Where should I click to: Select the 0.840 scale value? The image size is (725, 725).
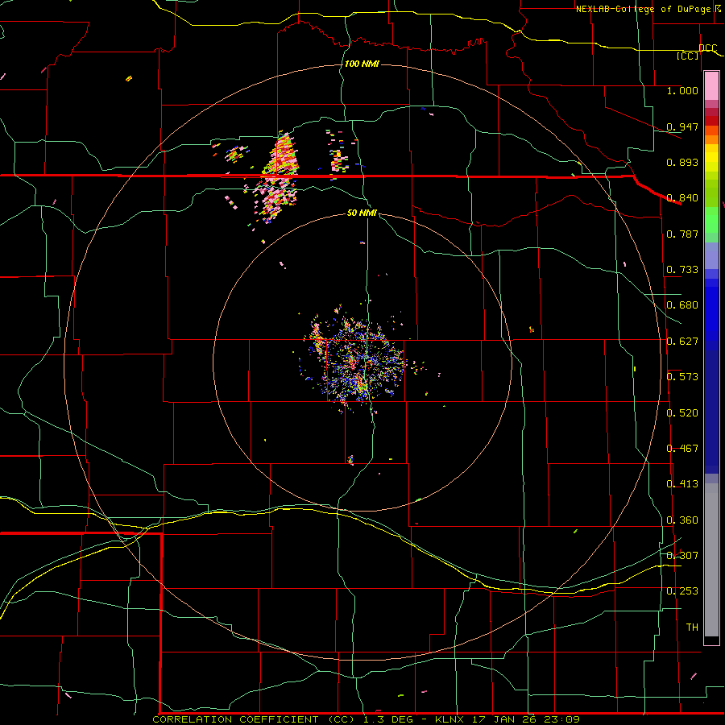click(682, 197)
